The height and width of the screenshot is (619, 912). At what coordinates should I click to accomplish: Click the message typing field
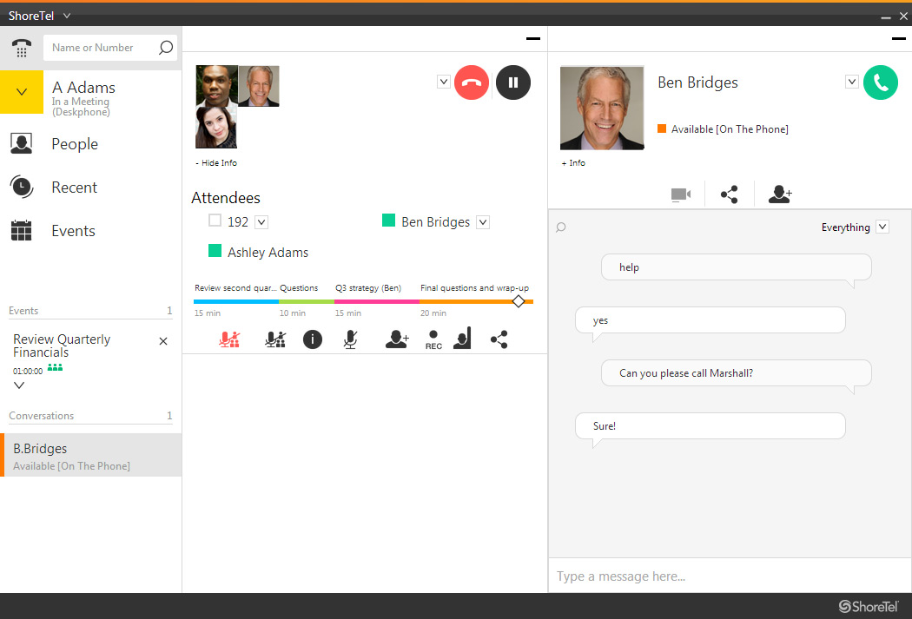[x=730, y=576]
